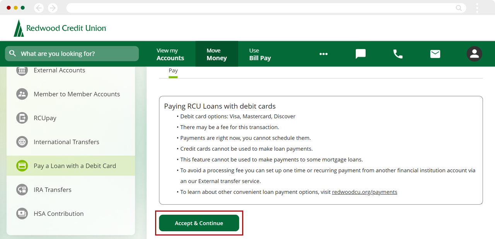
Task: Click 'This feature cannot be used' mortgage bullet
Action: tap(271, 160)
